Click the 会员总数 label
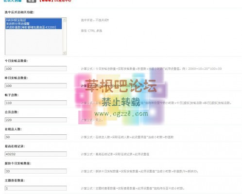 tap(12, 112)
